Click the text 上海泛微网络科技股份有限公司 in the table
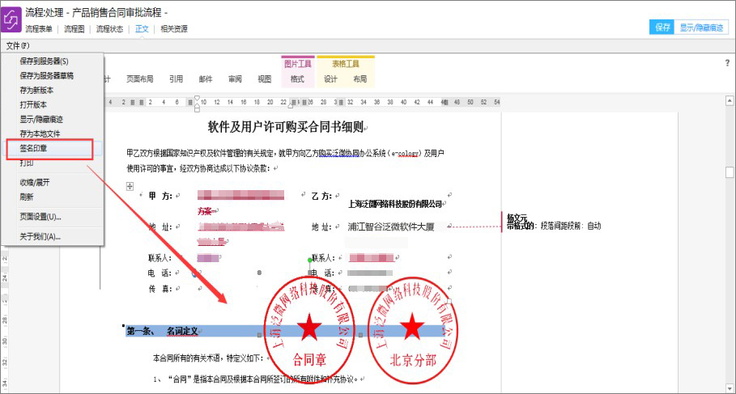Image resolution: width=736 pixels, height=394 pixels. pos(395,204)
